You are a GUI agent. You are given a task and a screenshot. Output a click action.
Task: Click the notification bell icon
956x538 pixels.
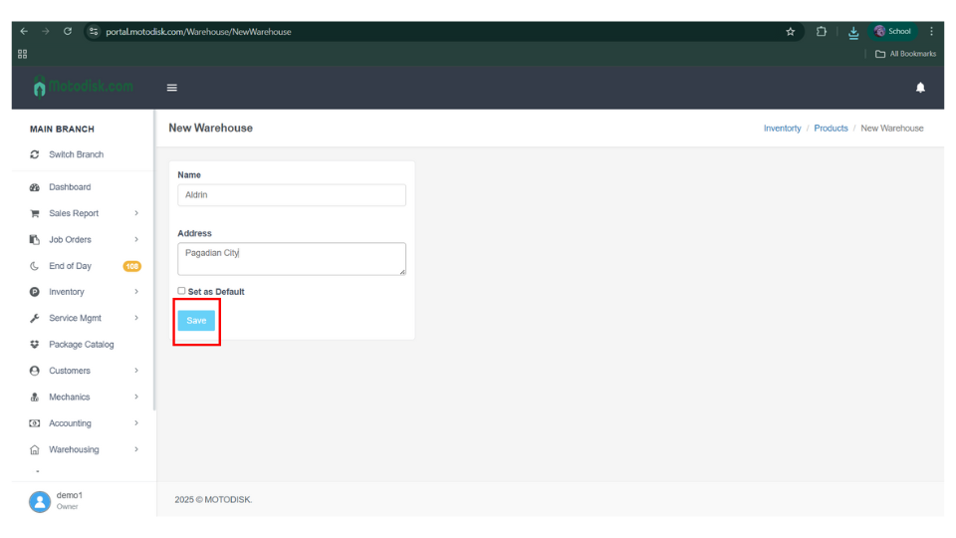tap(920, 88)
